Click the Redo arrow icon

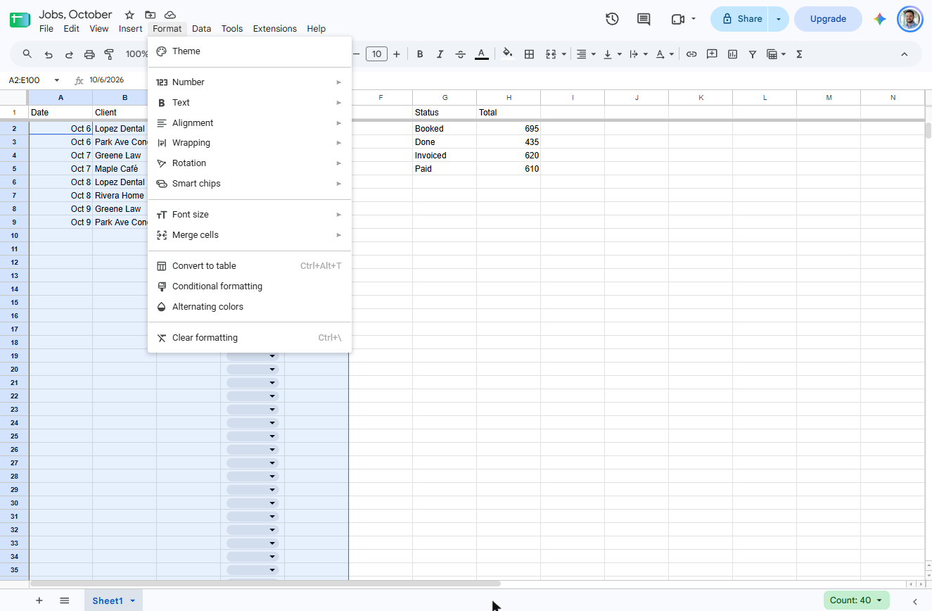pyautogui.click(x=69, y=54)
